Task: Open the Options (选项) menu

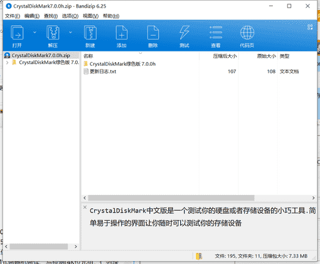Action: [x=70, y=16]
